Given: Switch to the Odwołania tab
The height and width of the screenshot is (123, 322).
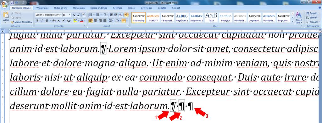Looking at the screenshot, I should tap(79, 8).
